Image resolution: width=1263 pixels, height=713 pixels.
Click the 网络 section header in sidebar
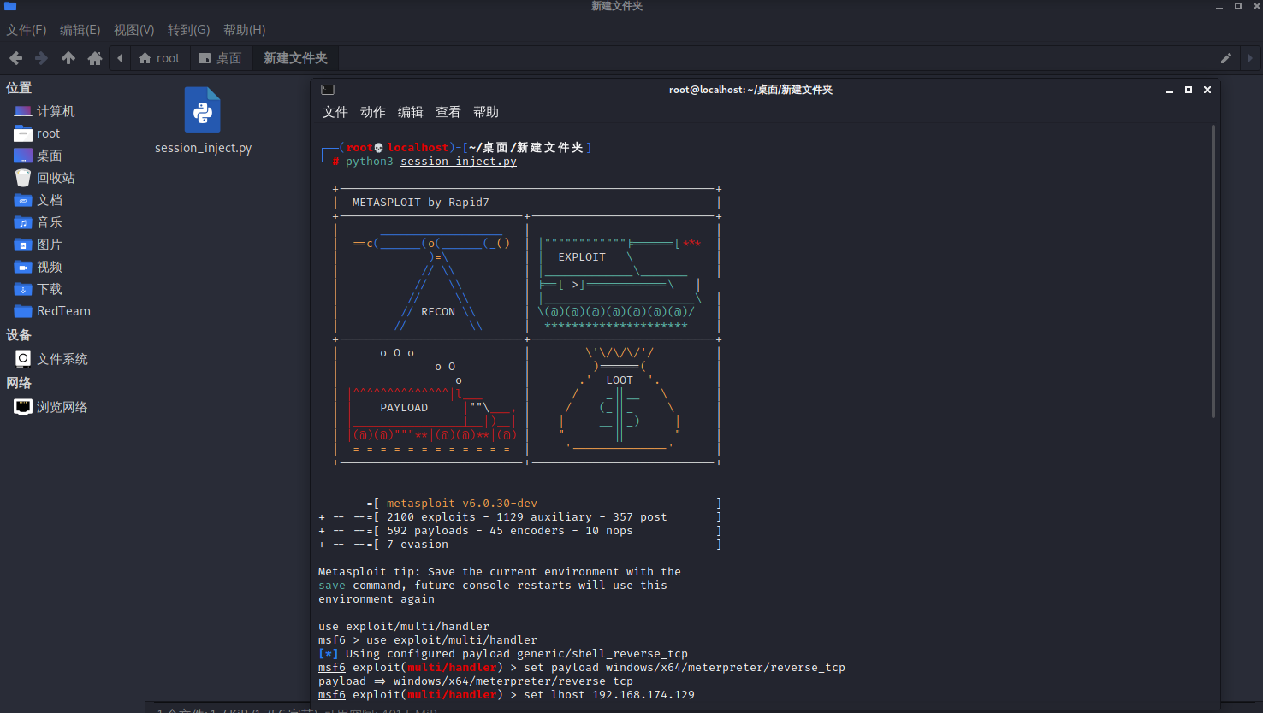coord(19,383)
